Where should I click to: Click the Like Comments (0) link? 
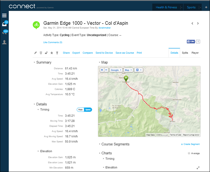point(53,42)
